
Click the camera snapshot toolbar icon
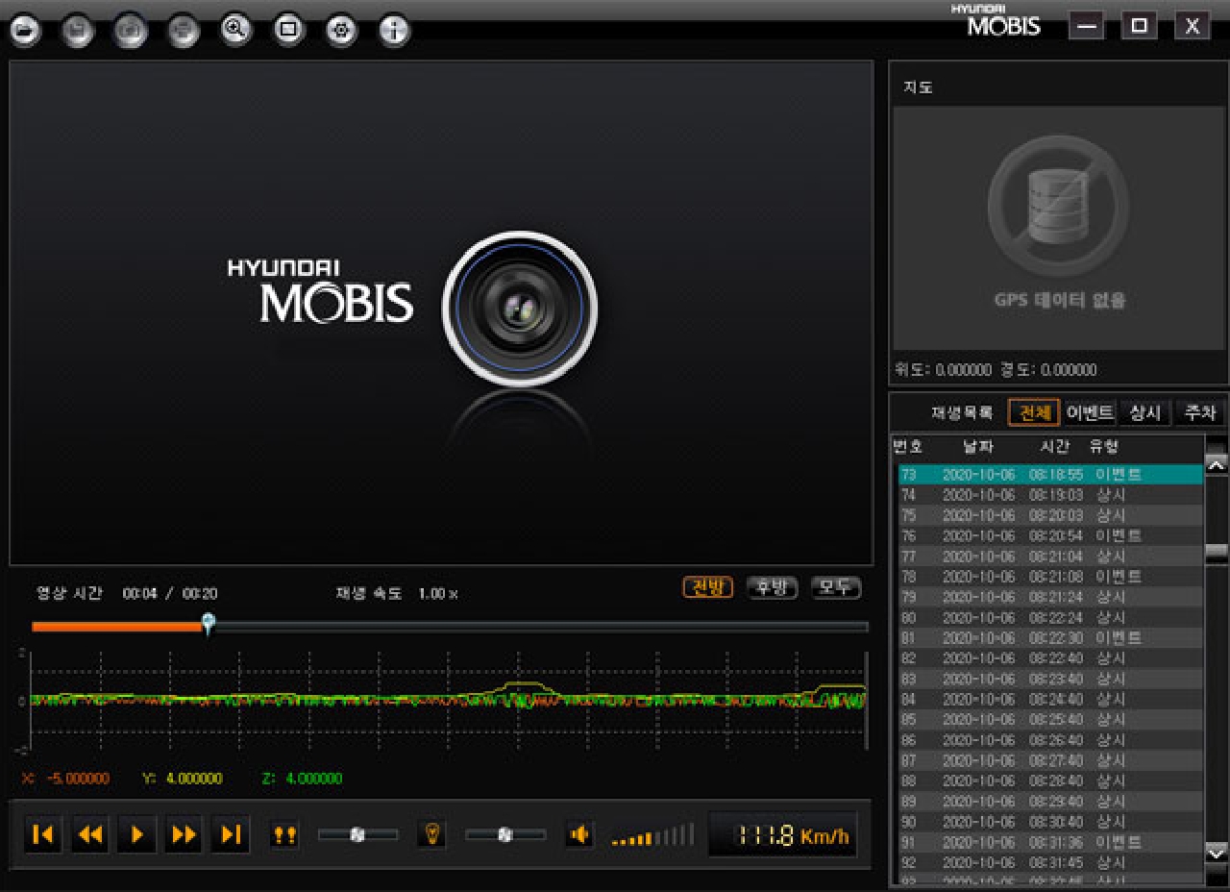click(131, 31)
